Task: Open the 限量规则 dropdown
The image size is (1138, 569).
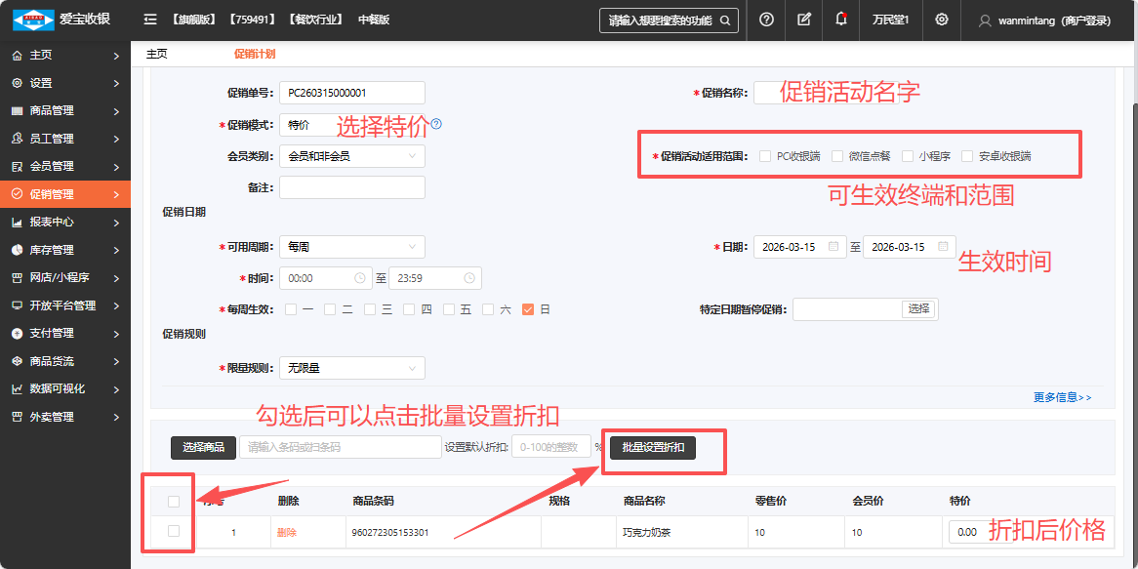Action: (351, 368)
